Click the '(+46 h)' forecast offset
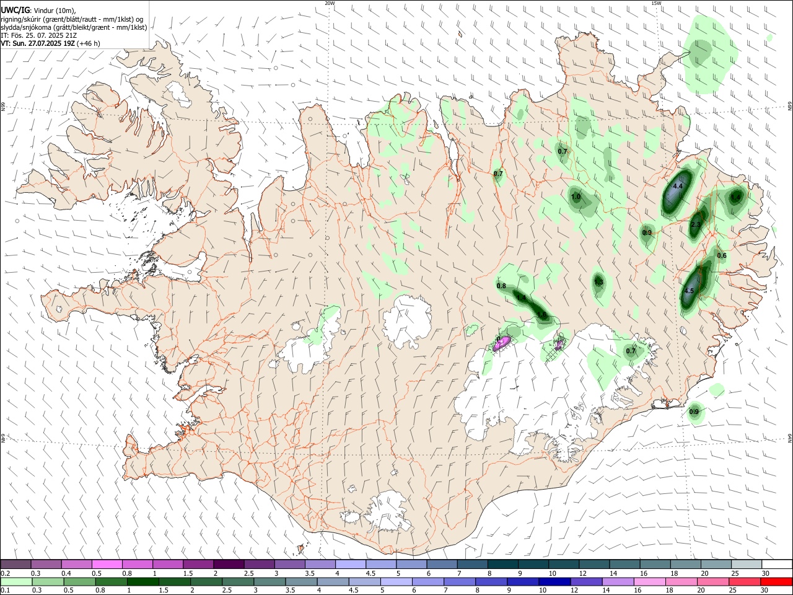The height and width of the screenshot is (595, 793). pos(89,43)
